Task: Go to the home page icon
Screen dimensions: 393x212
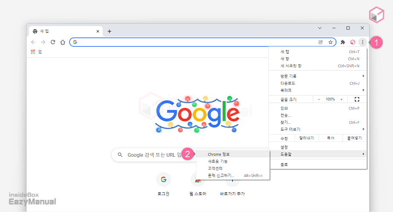Action: pyautogui.click(x=63, y=42)
